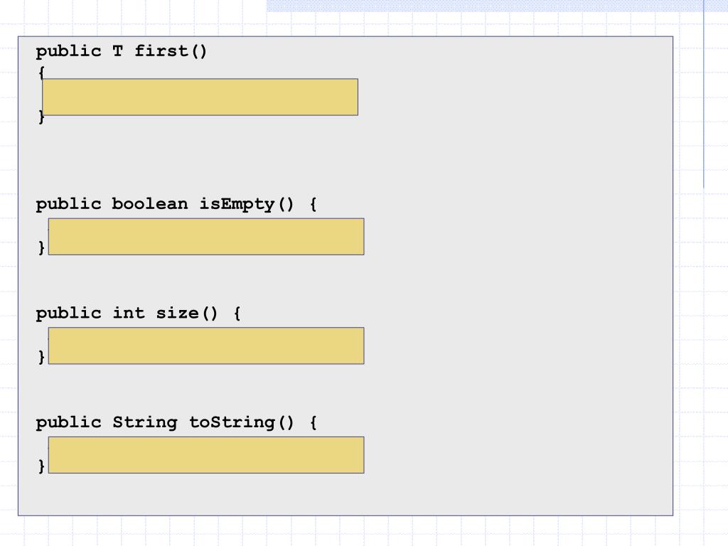The width and height of the screenshot is (728, 546).
Task: Click the 'int' keyword before size()
Action: click(x=129, y=313)
